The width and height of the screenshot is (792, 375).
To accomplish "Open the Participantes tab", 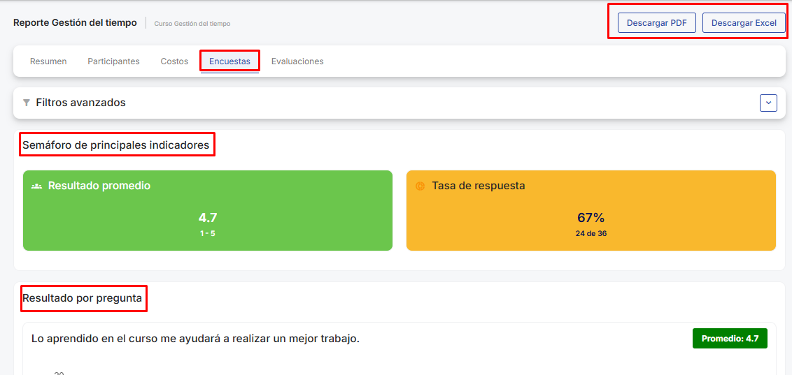I will click(113, 61).
